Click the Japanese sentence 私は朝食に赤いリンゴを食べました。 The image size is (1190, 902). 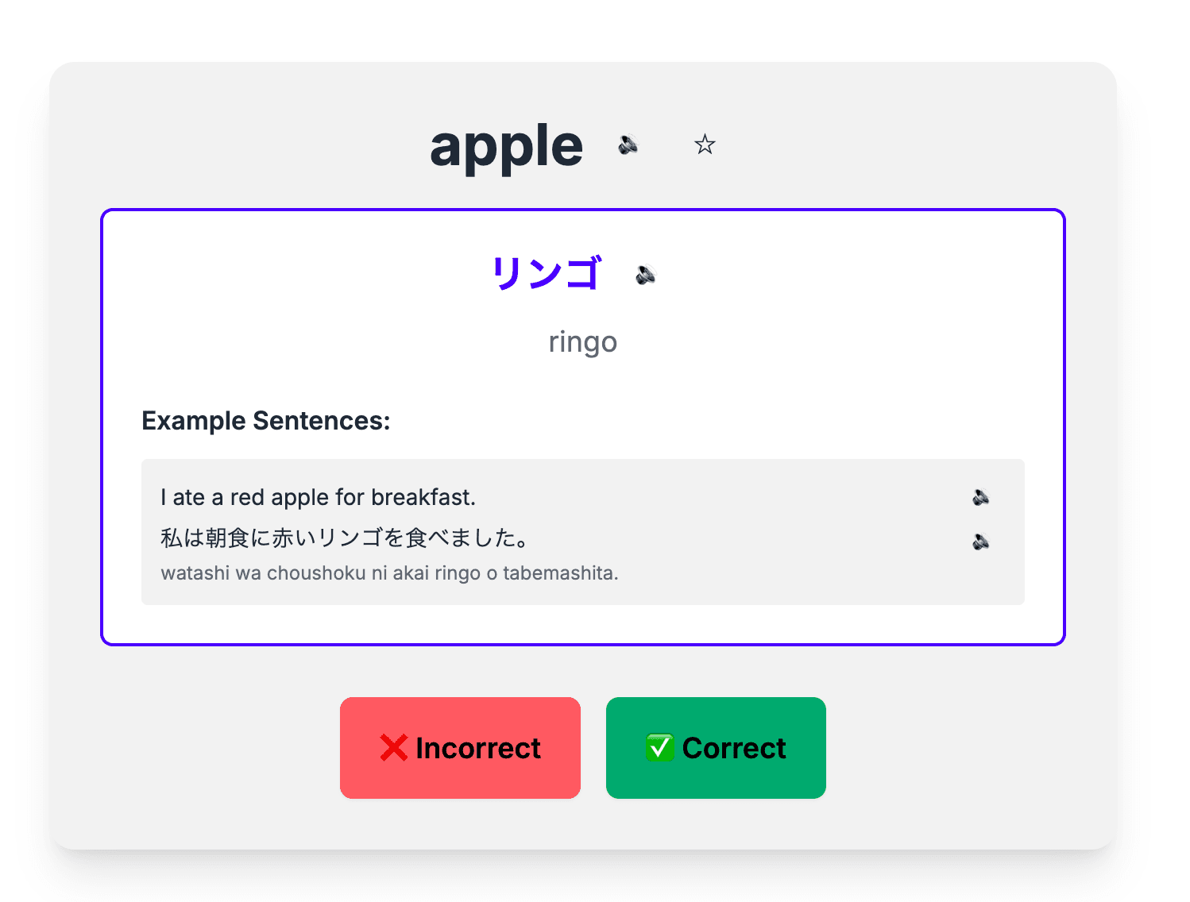[346, 538]
